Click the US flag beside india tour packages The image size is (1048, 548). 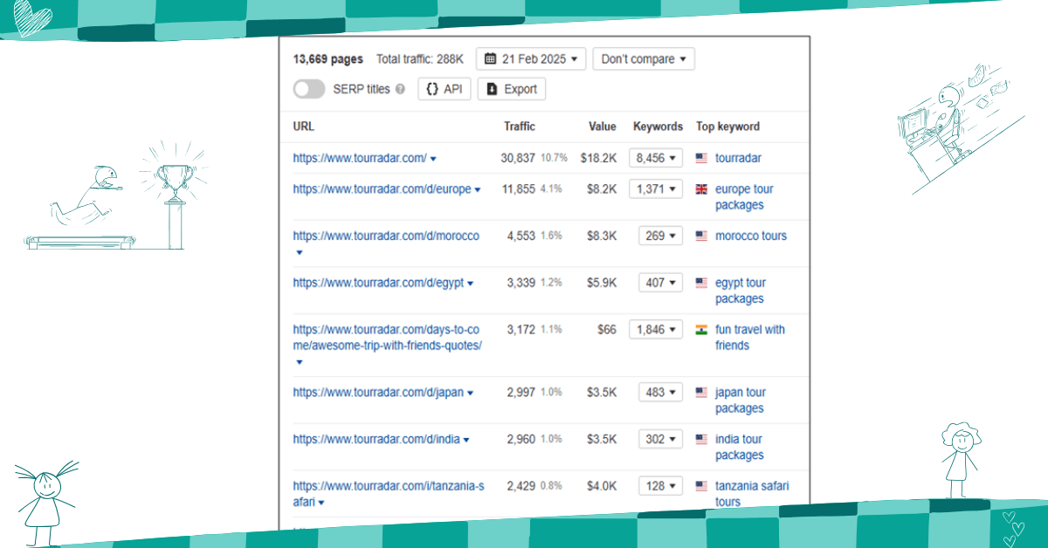701,440
